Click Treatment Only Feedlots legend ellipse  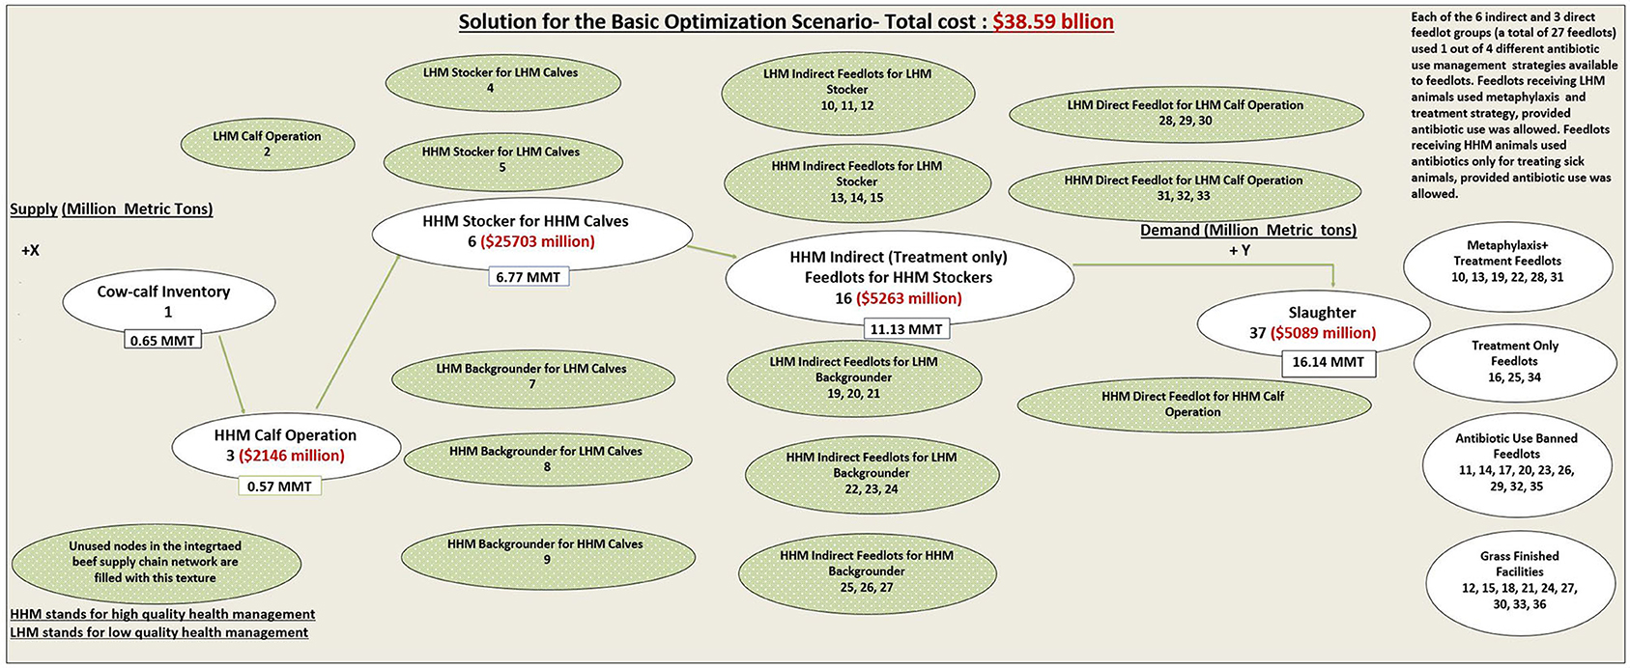pyautogui.click(x=1515, y=361)
